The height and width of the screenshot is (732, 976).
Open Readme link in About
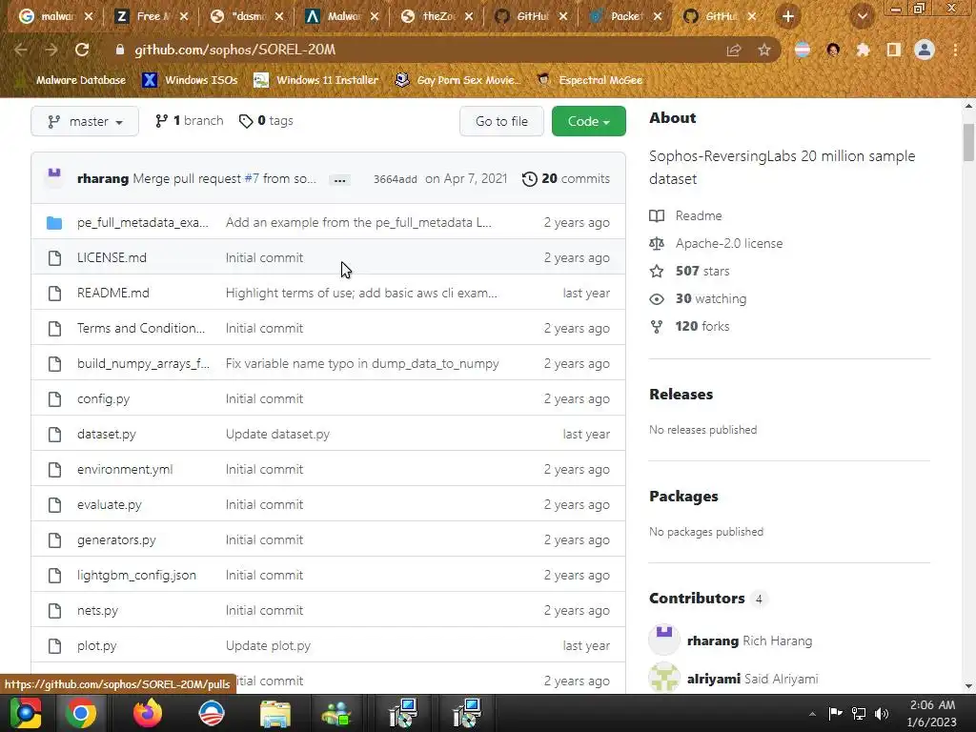pyautogui.click(x=685, y=215)
